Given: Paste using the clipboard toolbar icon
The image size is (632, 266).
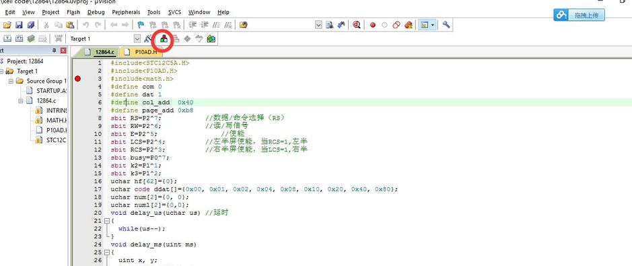Looking at the screenshot, I should coord(69,25).
